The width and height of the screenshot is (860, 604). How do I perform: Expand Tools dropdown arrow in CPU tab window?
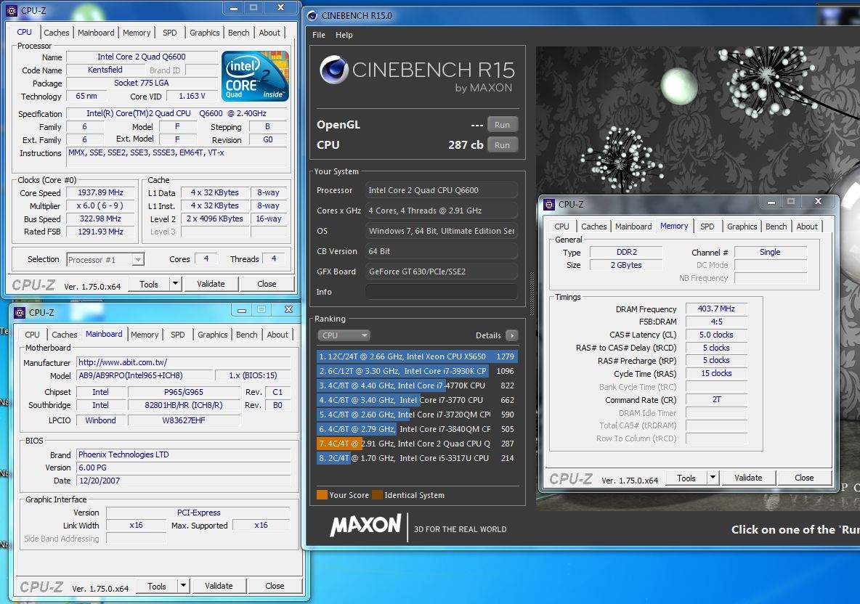[x=175, y=283]
